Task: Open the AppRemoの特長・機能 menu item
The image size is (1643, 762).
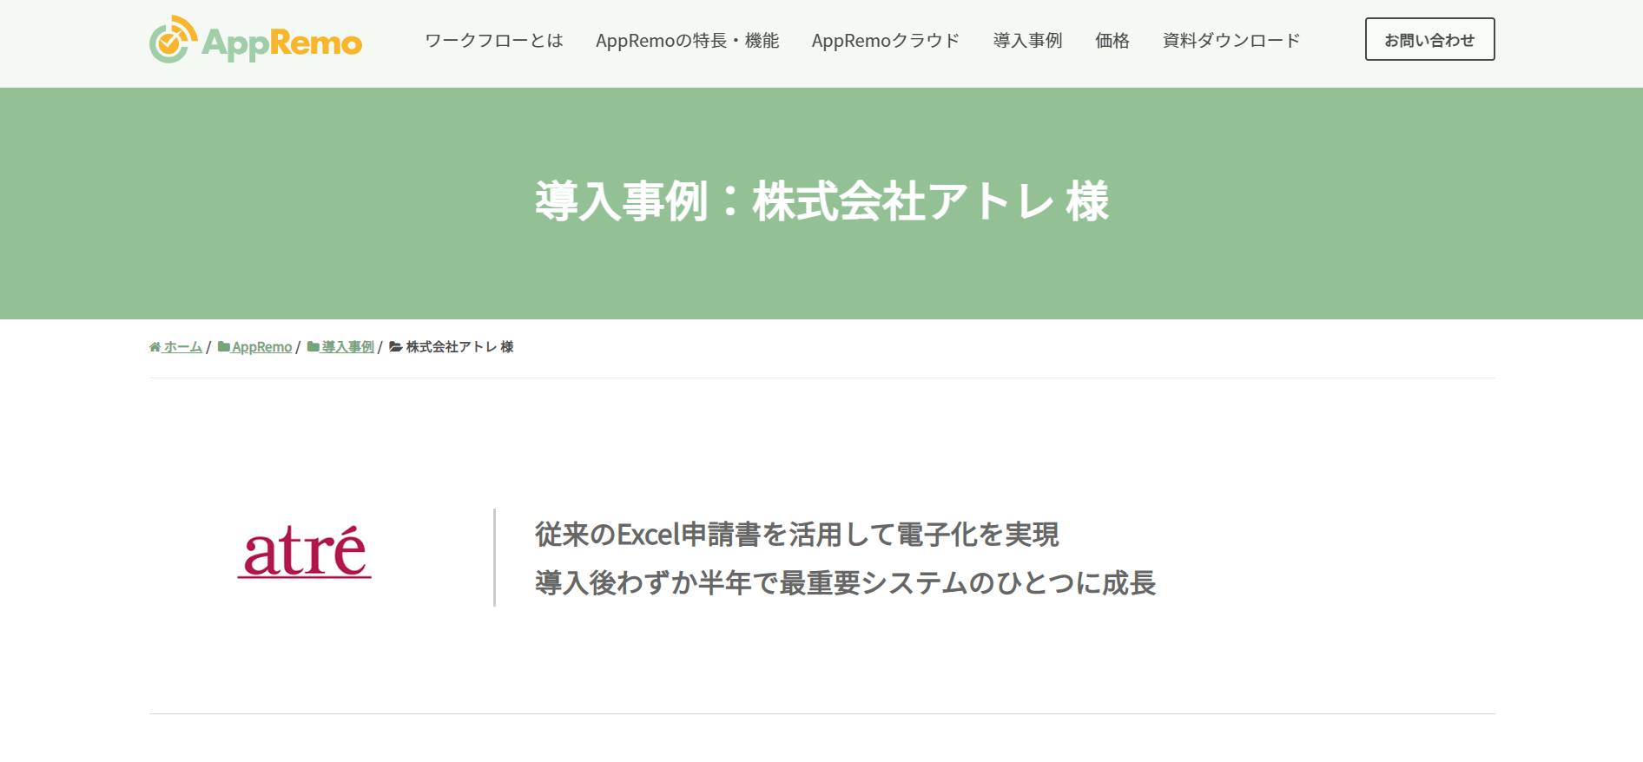Action: (x=687, y=41)
